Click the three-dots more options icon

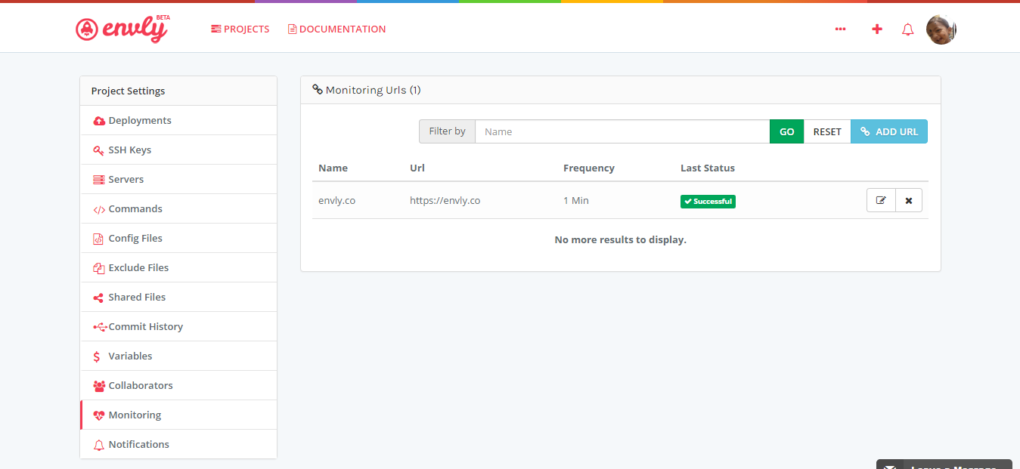840,29
